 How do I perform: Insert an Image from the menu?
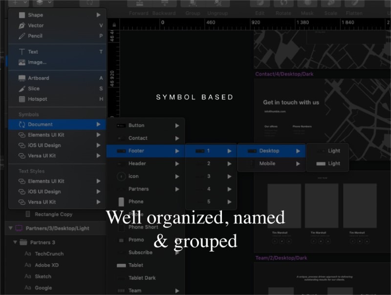(37, 63)
